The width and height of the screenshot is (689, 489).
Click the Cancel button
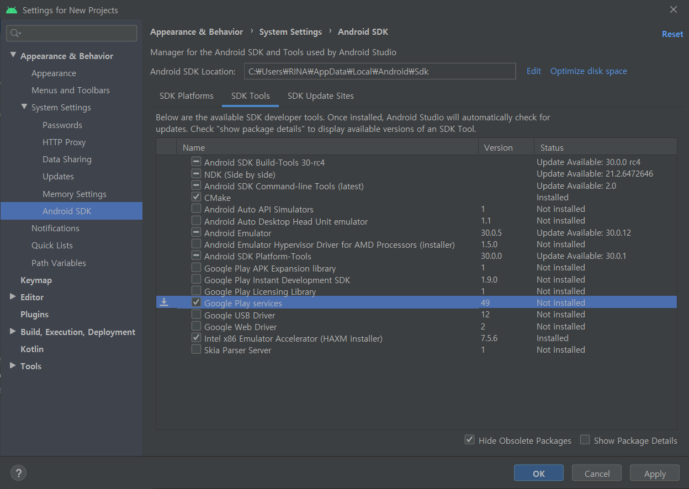tap(597, 474)
